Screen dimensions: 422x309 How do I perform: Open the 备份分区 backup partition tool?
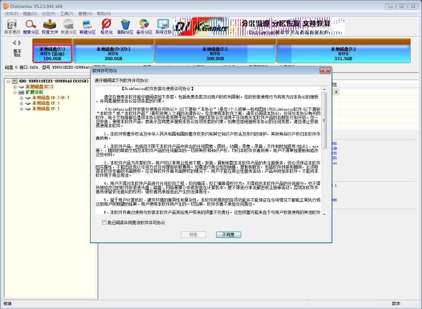coord(144,26)
